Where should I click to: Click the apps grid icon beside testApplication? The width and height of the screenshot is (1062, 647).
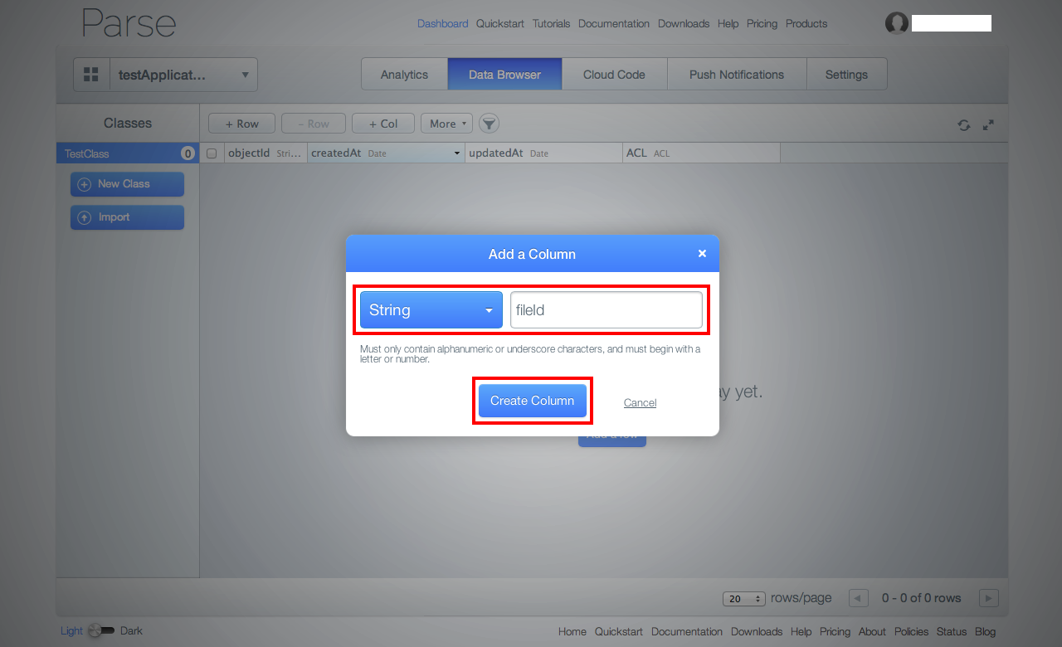(91, 75)
